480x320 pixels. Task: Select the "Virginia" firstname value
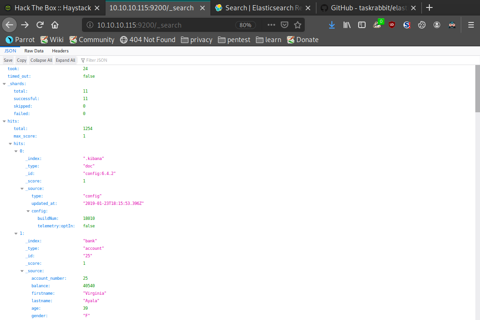coord(95,293)
